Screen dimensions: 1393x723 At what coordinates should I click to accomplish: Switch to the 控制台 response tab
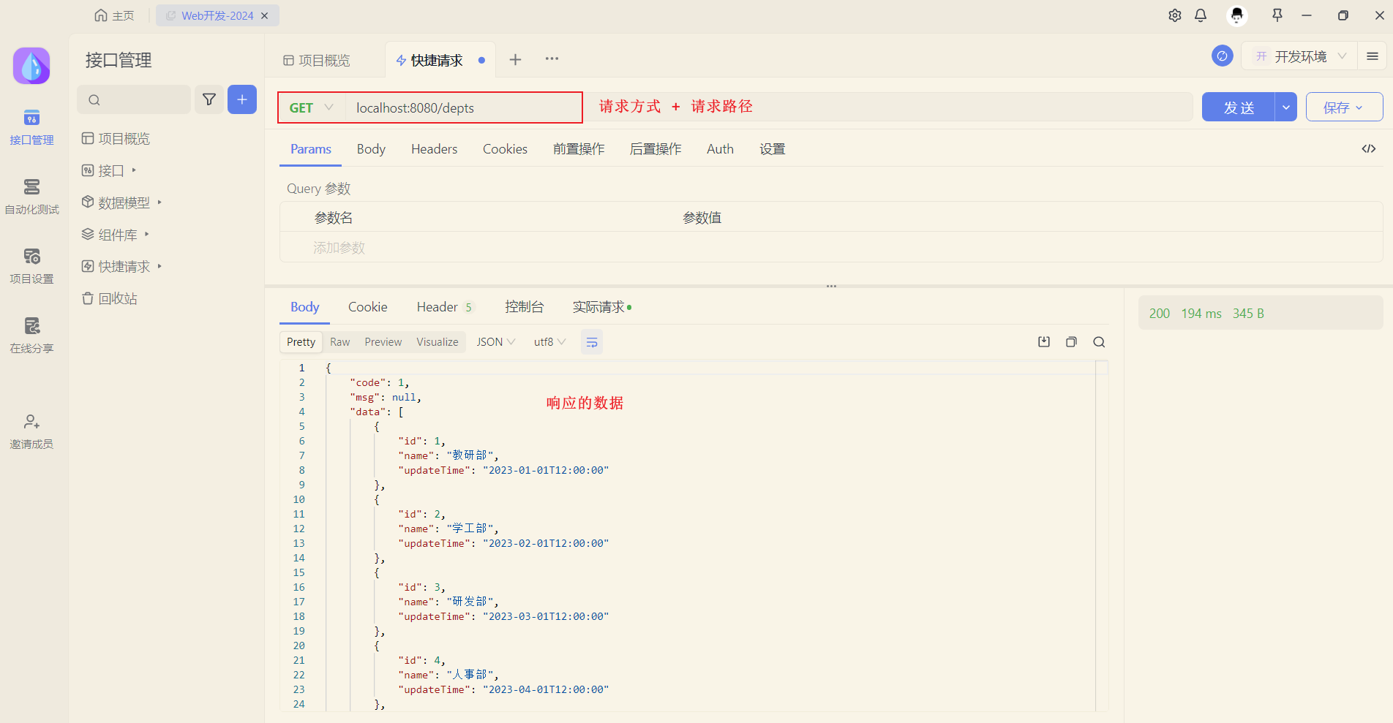click(x=524, y=306)
